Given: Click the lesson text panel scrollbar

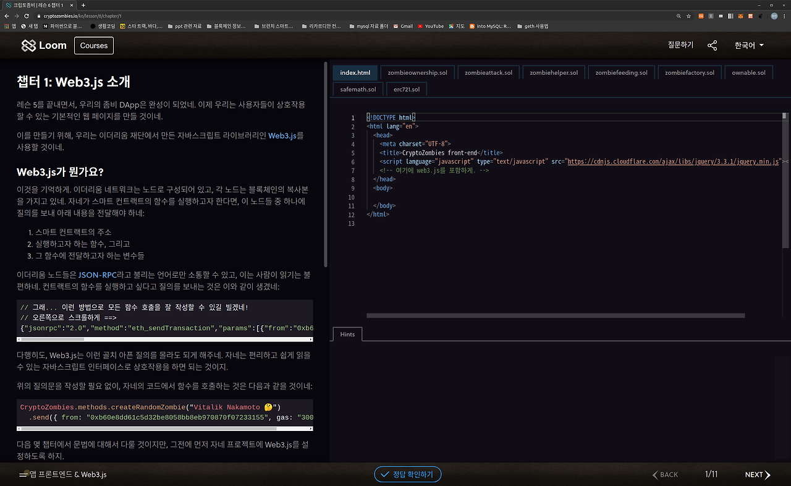Looking at the screenshot, I should pos(326,164).
